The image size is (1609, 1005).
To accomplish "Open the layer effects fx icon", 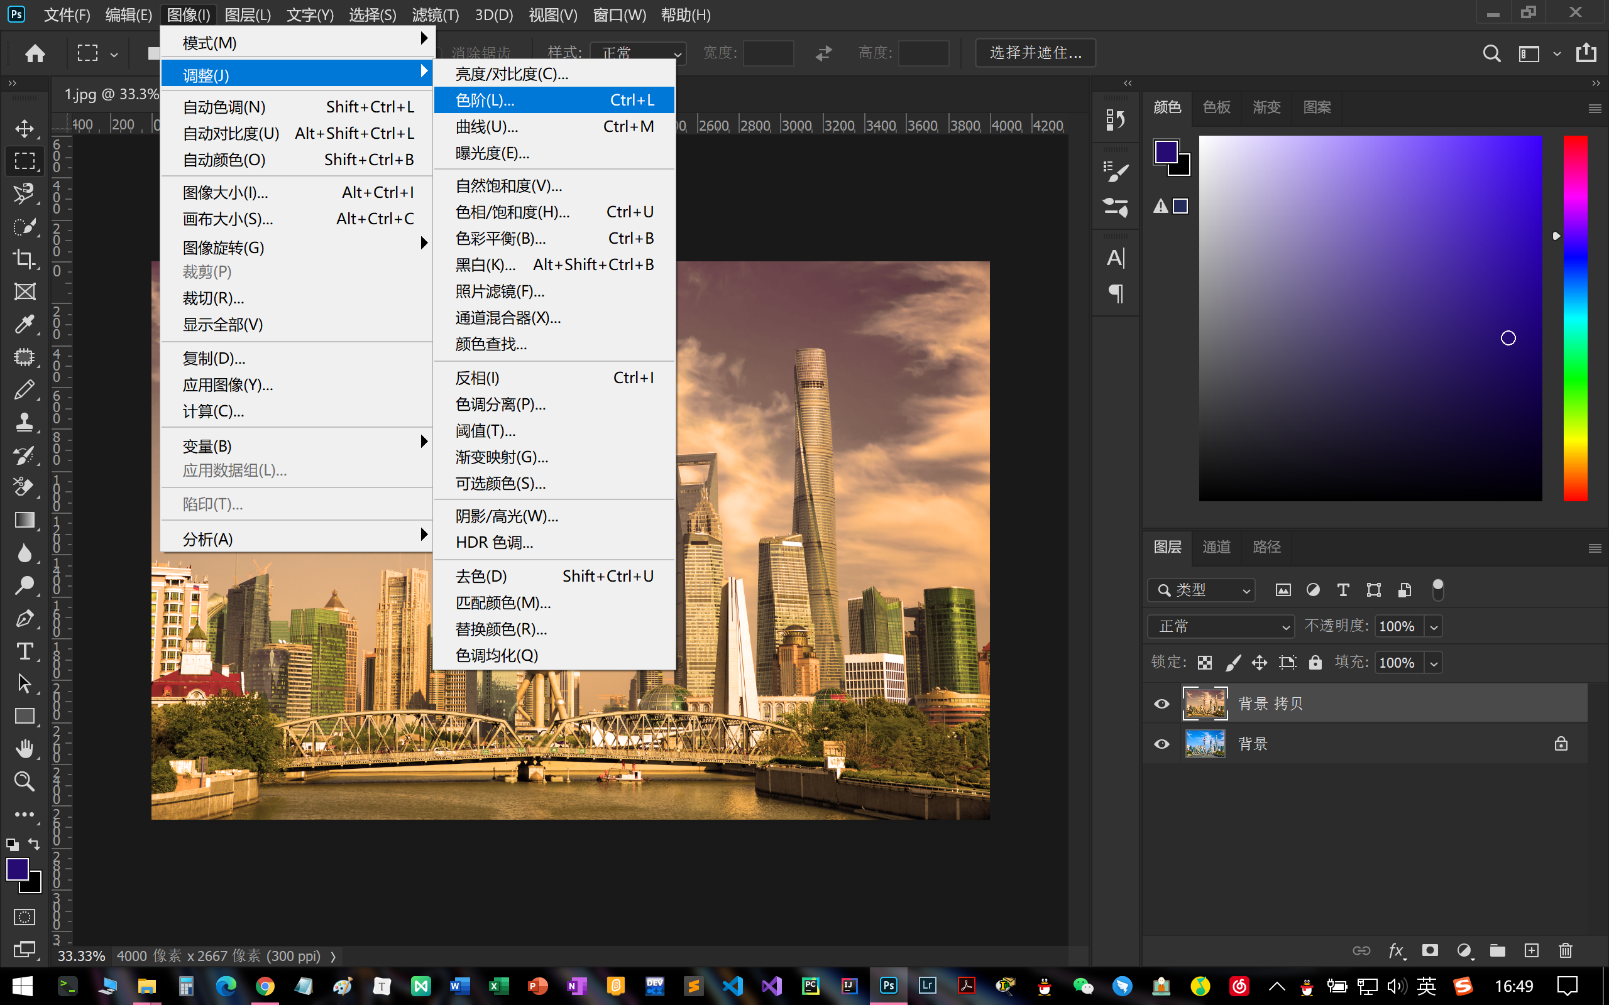I will [1396, 951].
